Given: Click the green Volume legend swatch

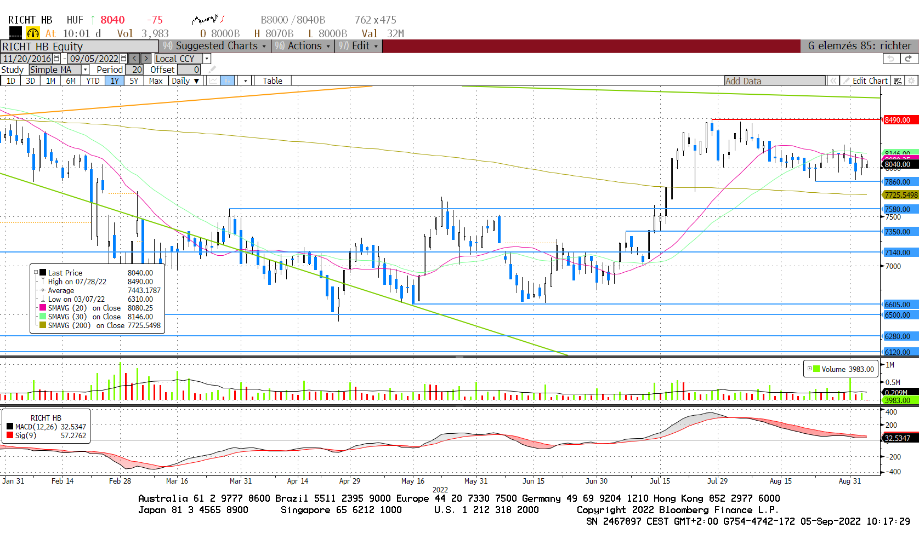Looking at the screenshot, I should 817,369.
